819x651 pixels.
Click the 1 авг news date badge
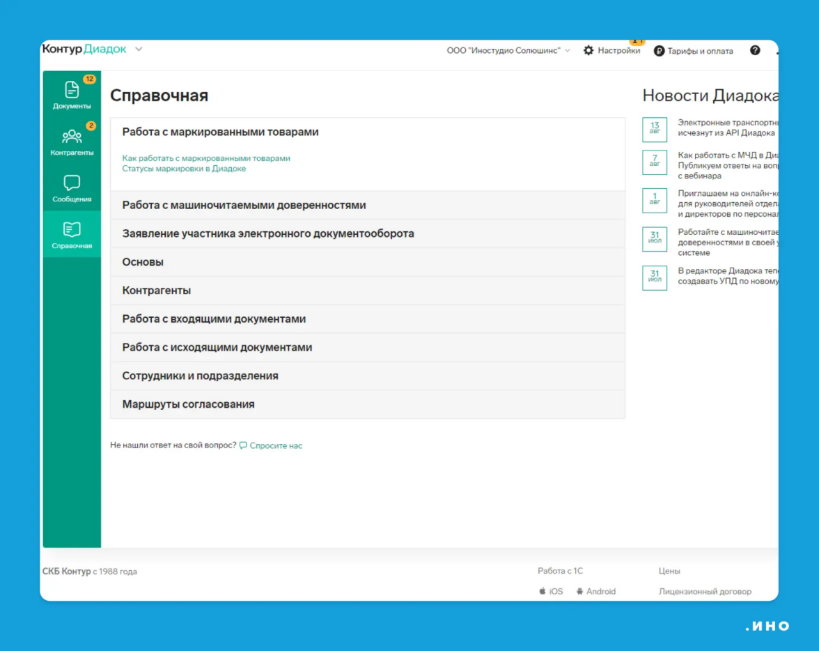click(x=655, y=200)
